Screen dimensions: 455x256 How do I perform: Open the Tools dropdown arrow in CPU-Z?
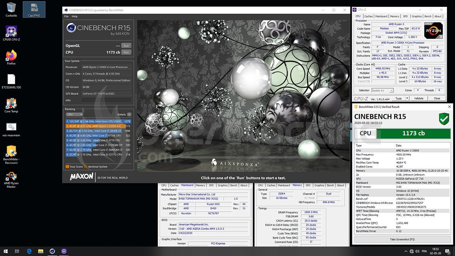[407, 98]
